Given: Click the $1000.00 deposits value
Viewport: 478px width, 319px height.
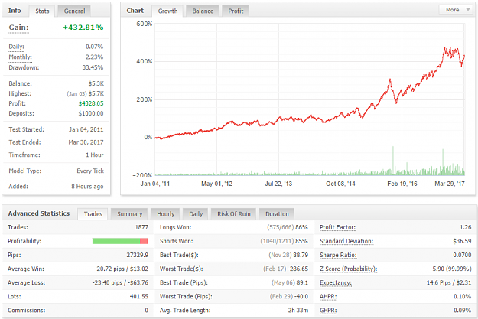Looking at the screenshot, I should point(91,113).
